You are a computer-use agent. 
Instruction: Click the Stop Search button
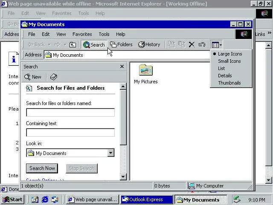[81, 168]
